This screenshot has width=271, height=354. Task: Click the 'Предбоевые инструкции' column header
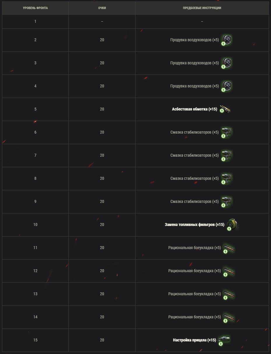(x=202, y=8)
